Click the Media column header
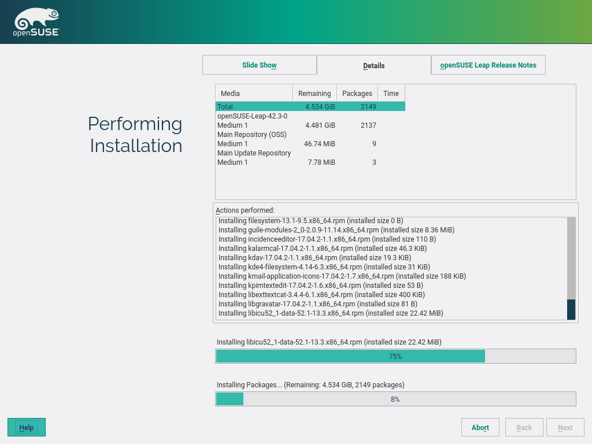The height and width of the screenshot is (444, 592). (x=254, y=93)
